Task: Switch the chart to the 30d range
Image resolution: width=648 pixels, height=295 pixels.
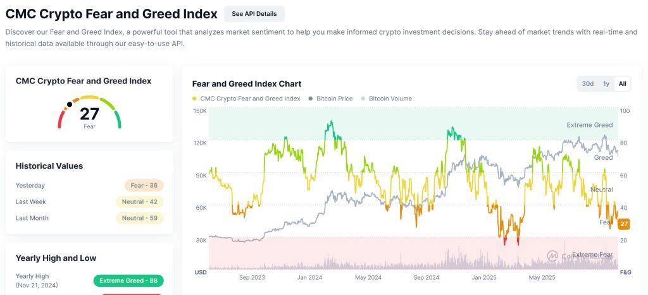Action: (x=588, y=83)
